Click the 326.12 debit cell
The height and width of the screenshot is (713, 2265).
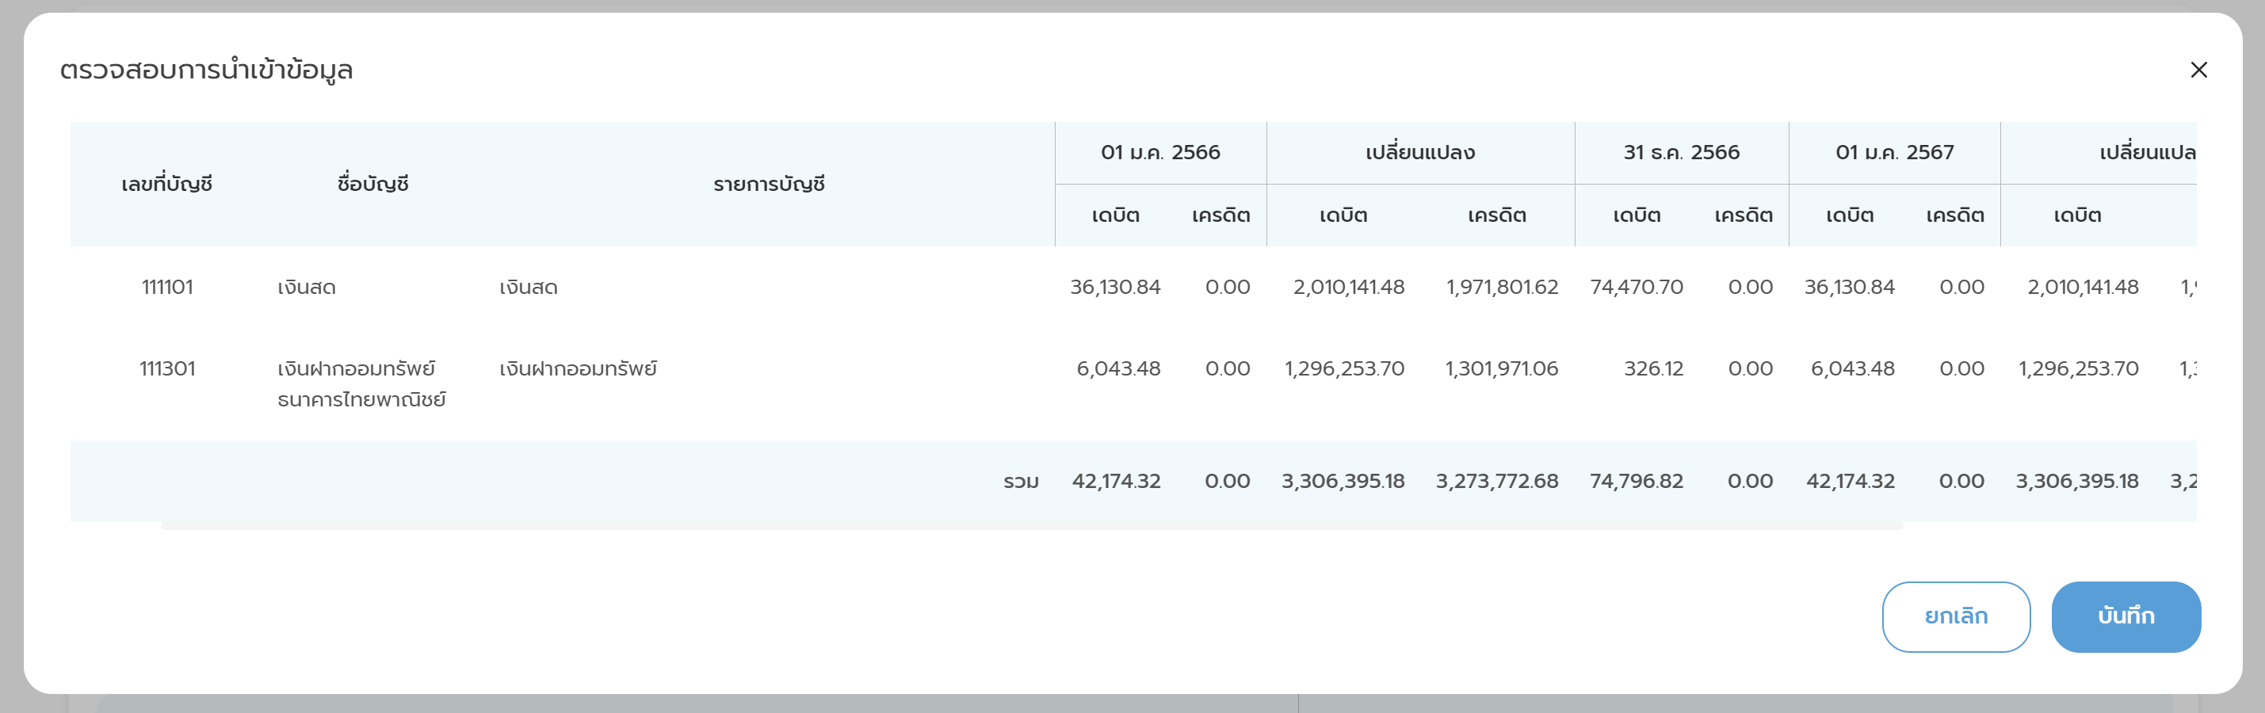(x=1653, y=368)
